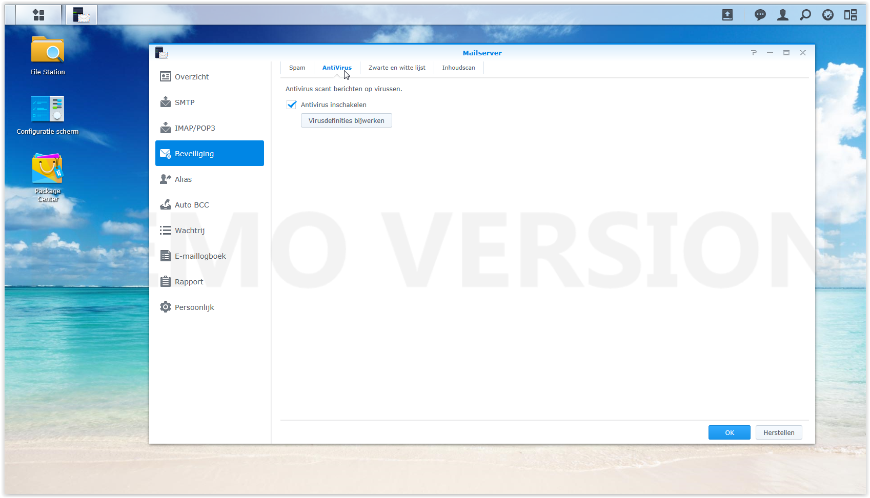870x498 pixels.
Task: Click the Mailserver window title icon
Action: click(161, 53)
